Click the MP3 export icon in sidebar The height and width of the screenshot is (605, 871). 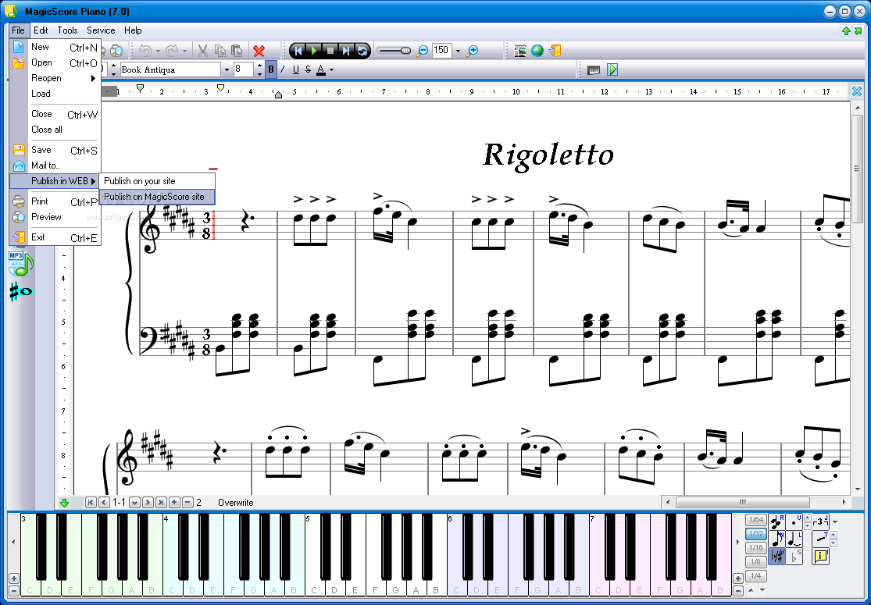point(20,264)
